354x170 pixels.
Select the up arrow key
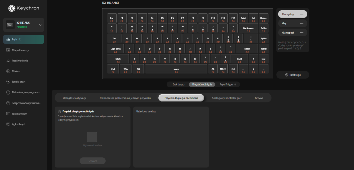(x=253, y=59)
